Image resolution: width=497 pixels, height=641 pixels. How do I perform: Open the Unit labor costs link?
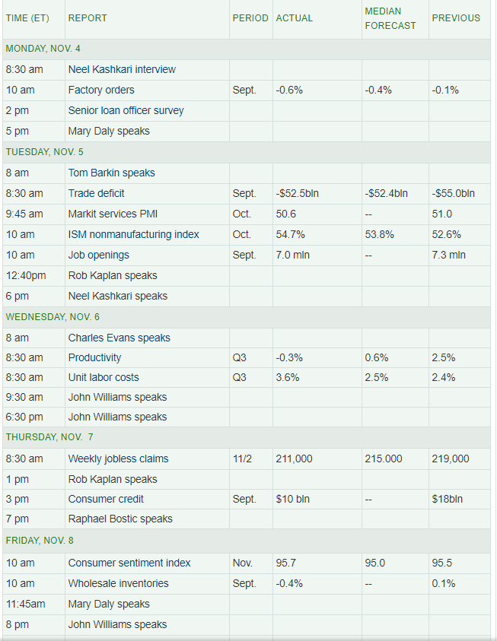point(104,377)
